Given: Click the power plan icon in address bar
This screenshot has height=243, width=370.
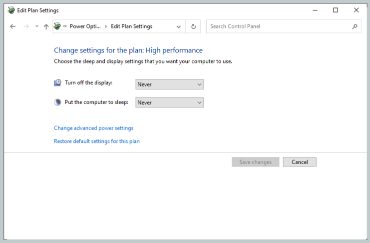Looking at the screenshot, I should coord(57,26).
